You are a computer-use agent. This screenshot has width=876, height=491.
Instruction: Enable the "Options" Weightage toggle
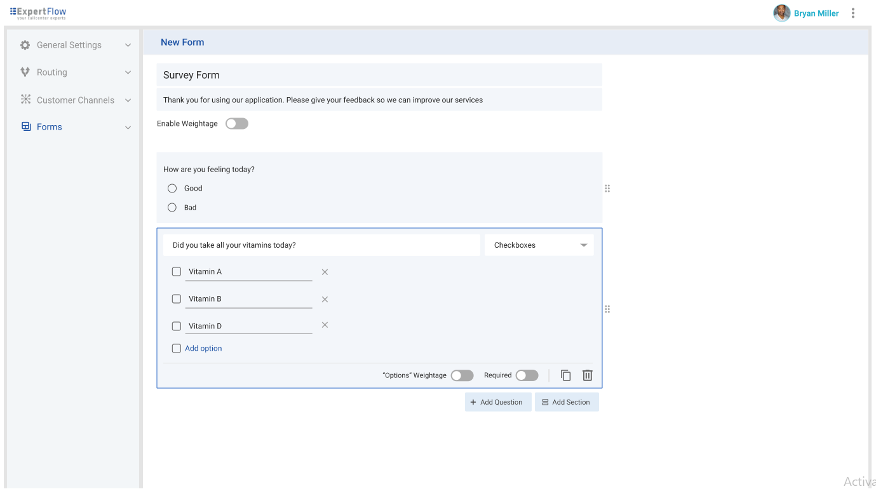coord(462,375)
